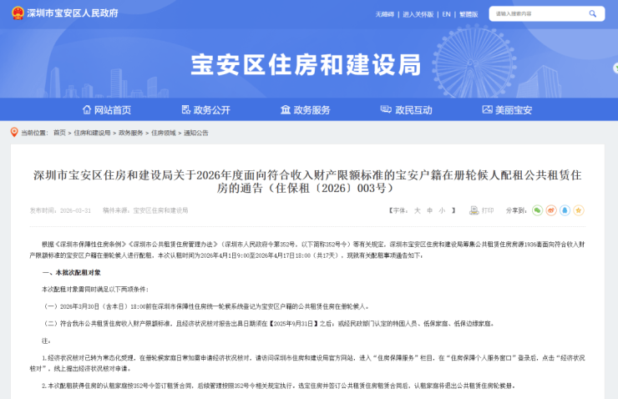The image size is (618, 399).
Task: Share the article to WeChat
Action: 537,210
